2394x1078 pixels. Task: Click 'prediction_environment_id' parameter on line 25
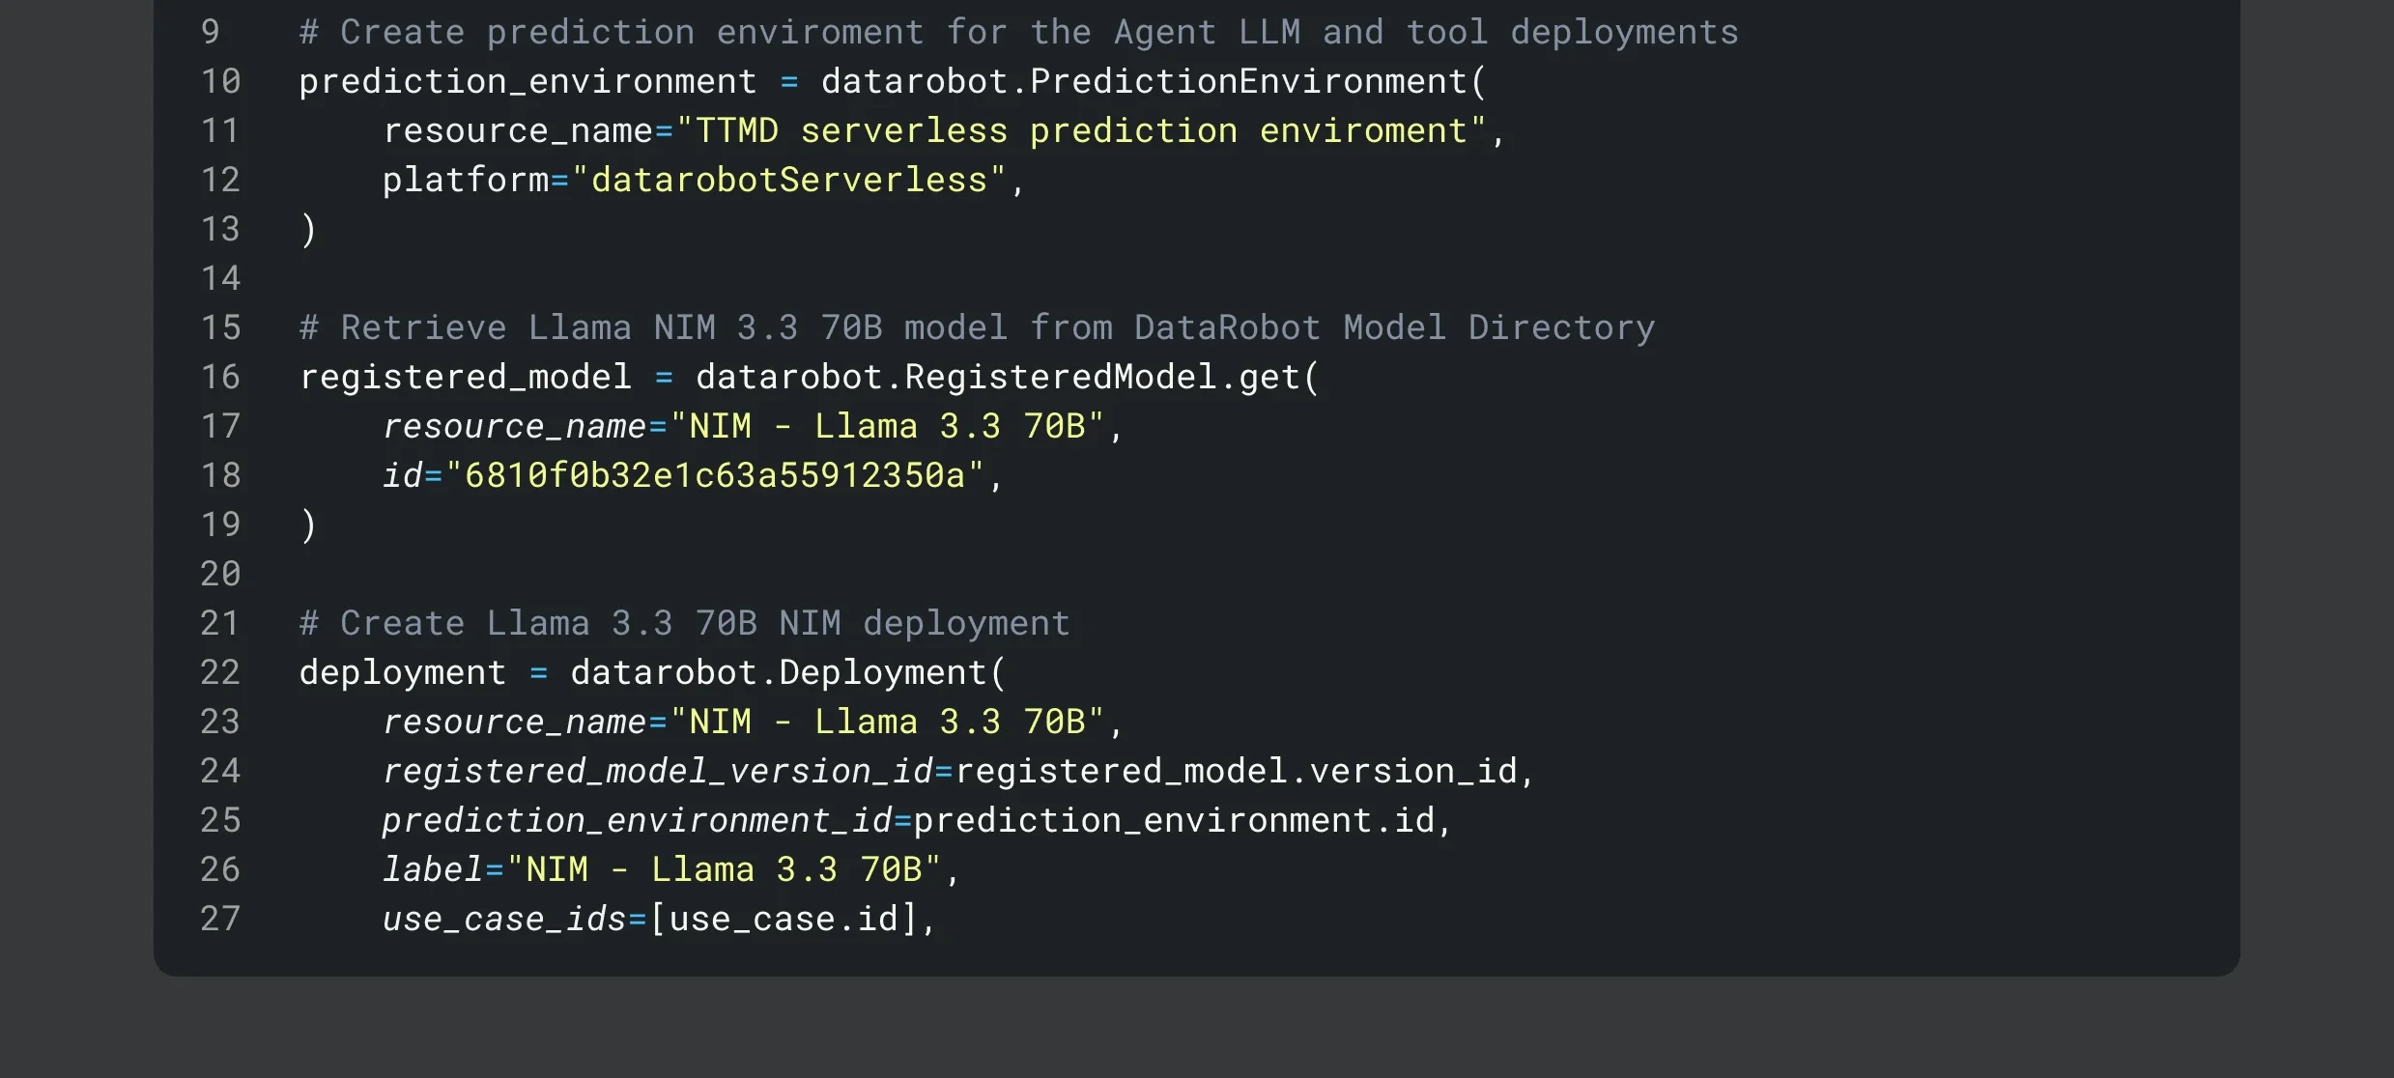(637, 821)
